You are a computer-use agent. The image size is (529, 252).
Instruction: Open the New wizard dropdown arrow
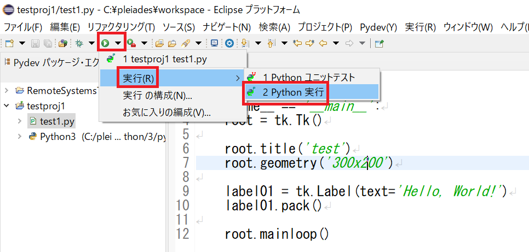[x=22, y=43]
